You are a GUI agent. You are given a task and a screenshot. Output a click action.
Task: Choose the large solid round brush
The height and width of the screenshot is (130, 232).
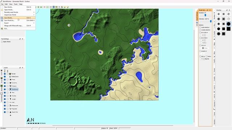tap(228, 24)
